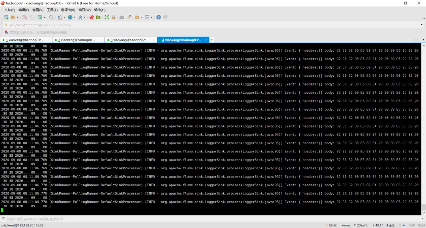This screenshot has width=426, height=228.
Task: Click the disconnect session icon
Action: click(25, 17)
